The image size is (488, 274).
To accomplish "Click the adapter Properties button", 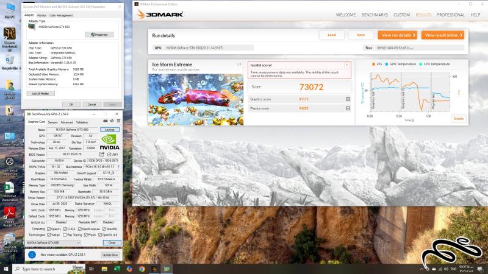I will (99, 35).
